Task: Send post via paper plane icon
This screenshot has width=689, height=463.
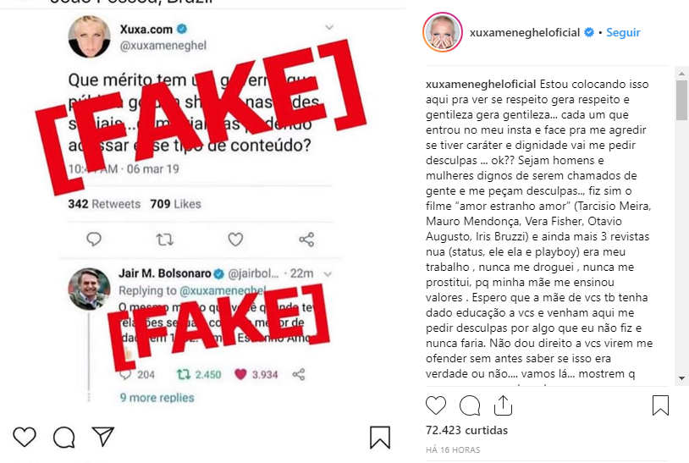Action: 103,436
